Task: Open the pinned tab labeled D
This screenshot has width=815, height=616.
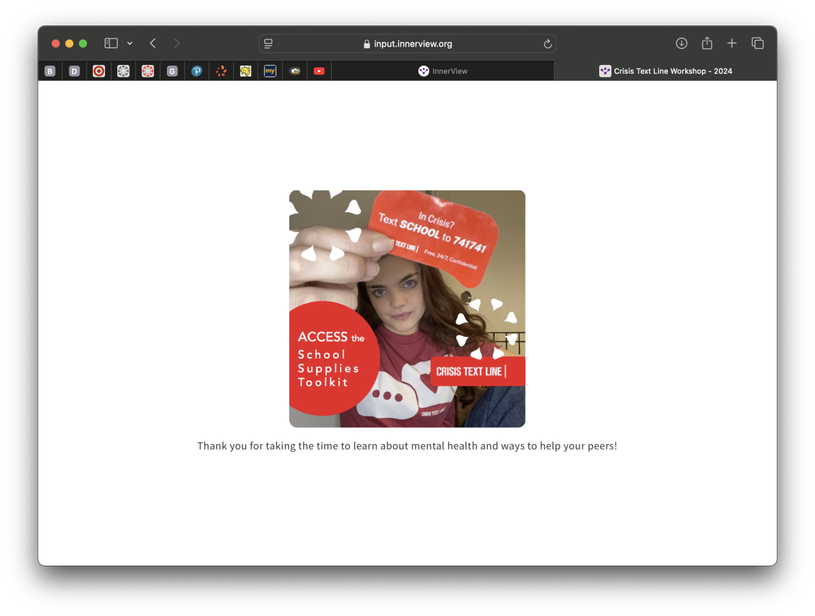Action: pos(74,71)
